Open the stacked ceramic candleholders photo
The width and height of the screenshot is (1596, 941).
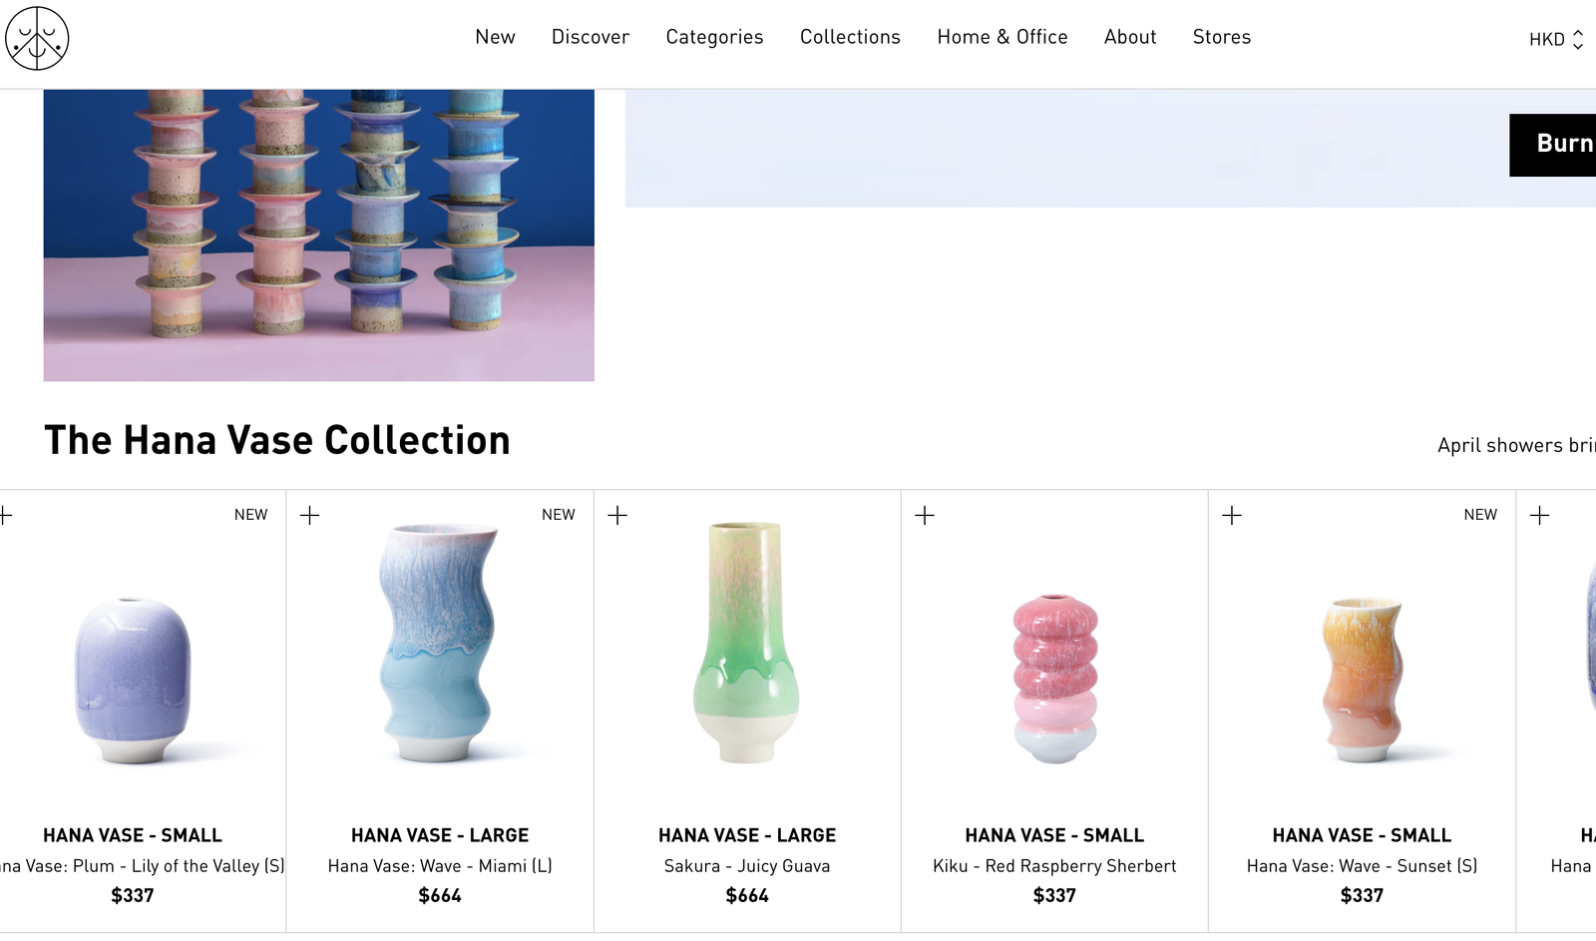319,235
